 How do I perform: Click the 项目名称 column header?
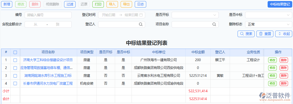click(48, 52)
